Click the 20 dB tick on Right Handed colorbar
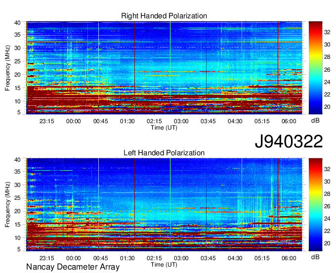 327,107
